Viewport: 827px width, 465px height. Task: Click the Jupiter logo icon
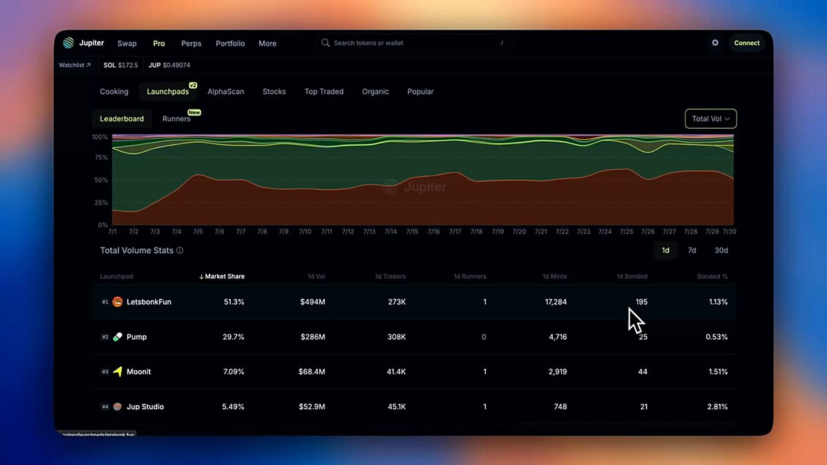click(68, 43)
